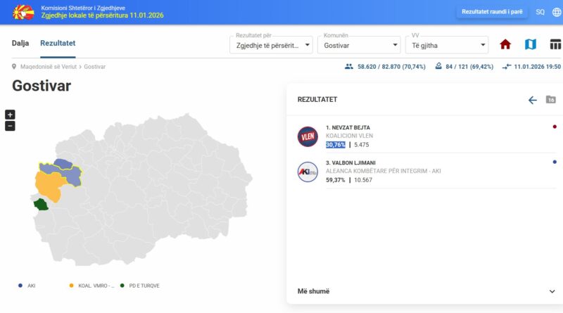The image size is (563, 313).
Task: Switch to the map view icon
Action: 531,44
